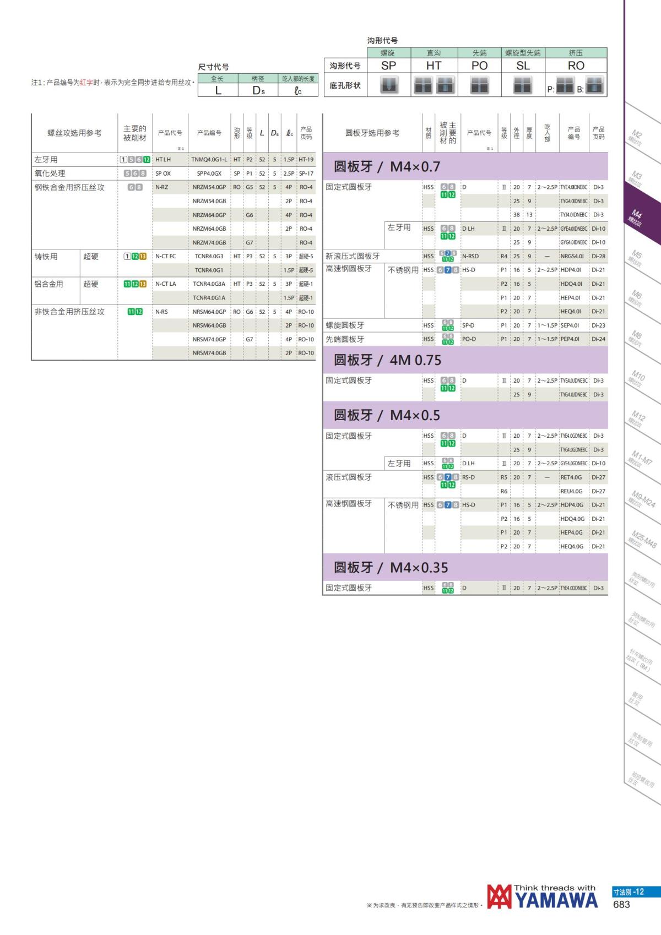
Task: Click the SP spiral bottom-hole shape icon
Action: [389, 85]
